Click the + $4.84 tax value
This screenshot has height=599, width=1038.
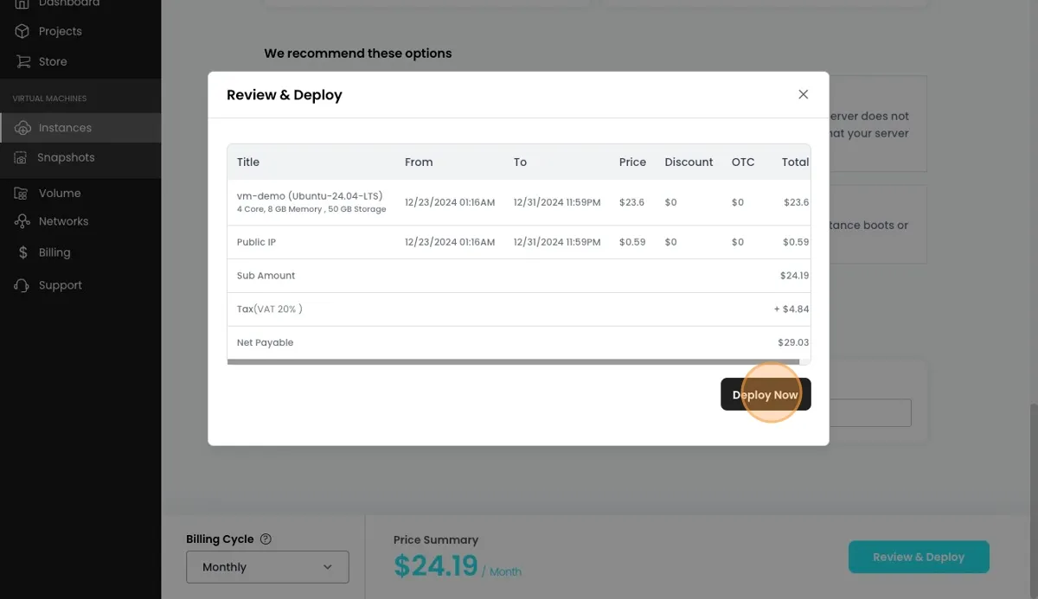pos(791,309)
